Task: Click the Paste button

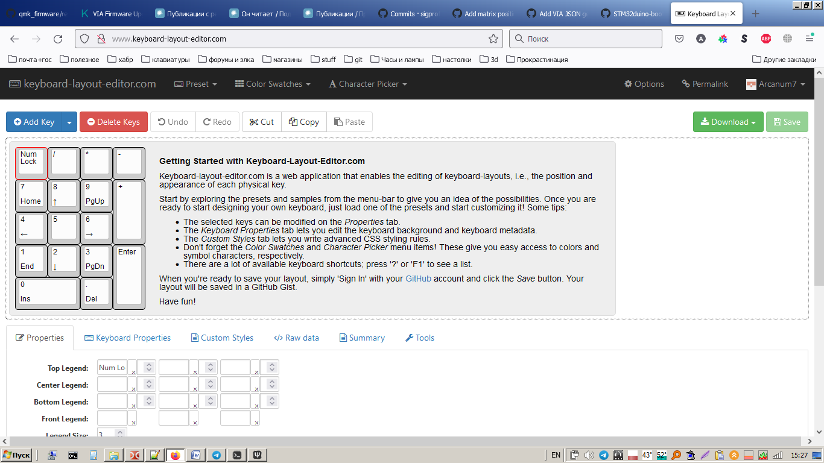Action: tap(349, 122)
